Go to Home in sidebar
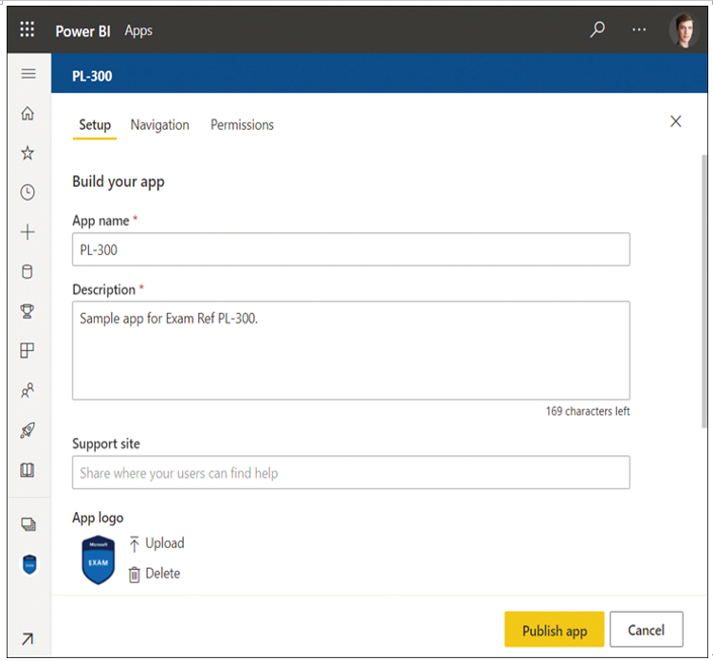 (27, 113)
